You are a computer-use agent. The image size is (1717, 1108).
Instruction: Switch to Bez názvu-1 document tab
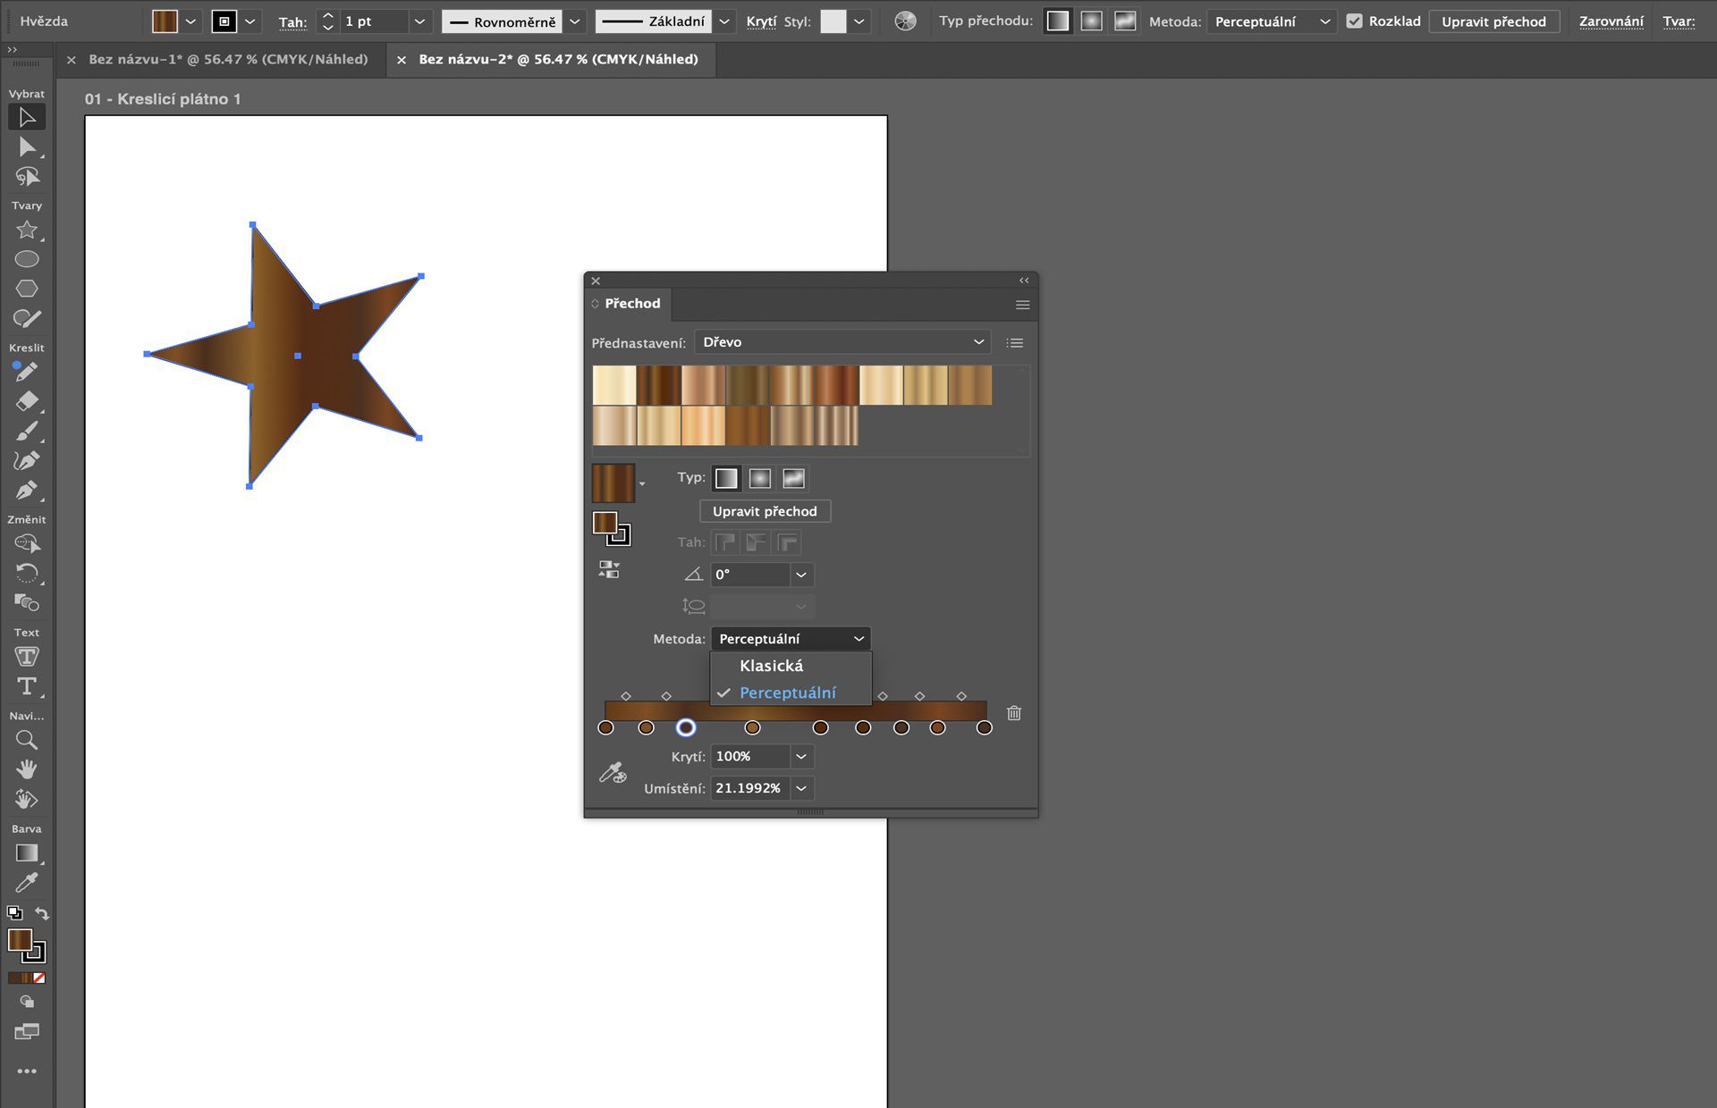(x=228, y=60)
